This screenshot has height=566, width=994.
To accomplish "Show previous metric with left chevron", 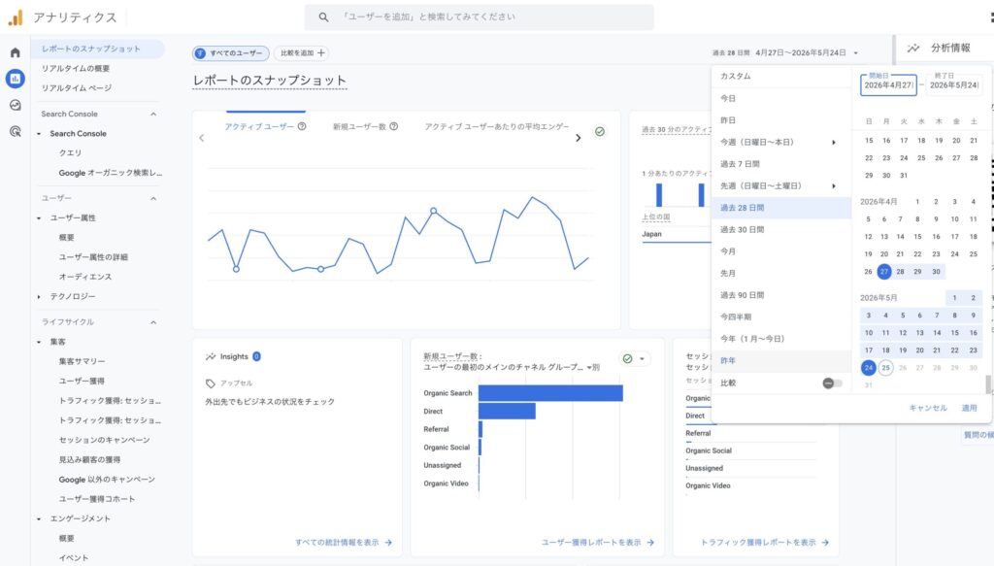I will tap(202, 138).
